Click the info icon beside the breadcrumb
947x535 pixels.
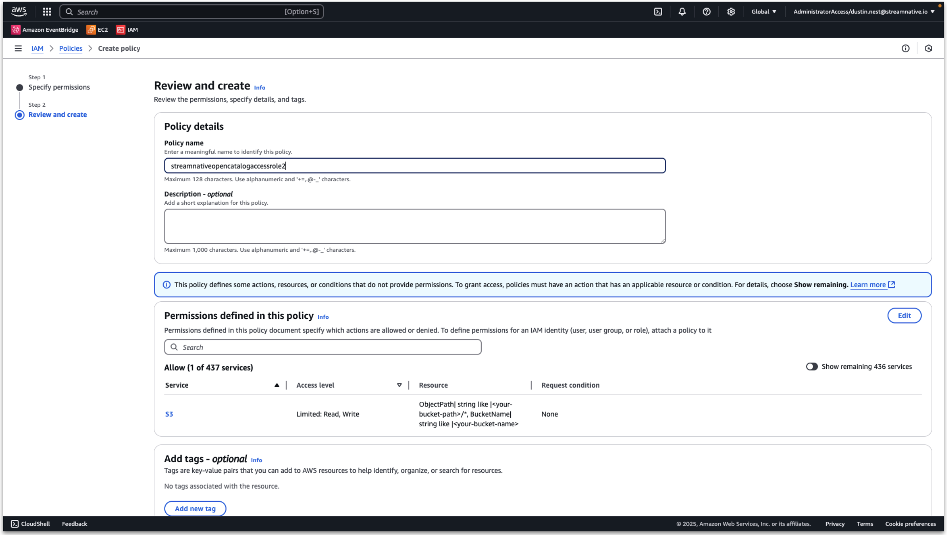pyautogui.click(x=906, y=48)
